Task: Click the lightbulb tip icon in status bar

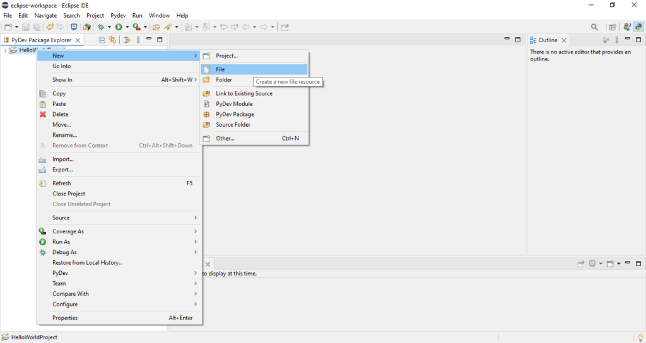Action: tap(640, 338)
